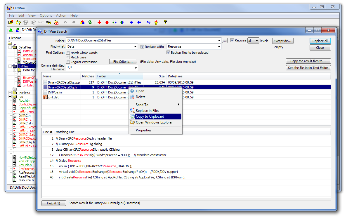Screen dimensions: 347x219
Task: Click into the Find what input field
Action: point(100,47)
